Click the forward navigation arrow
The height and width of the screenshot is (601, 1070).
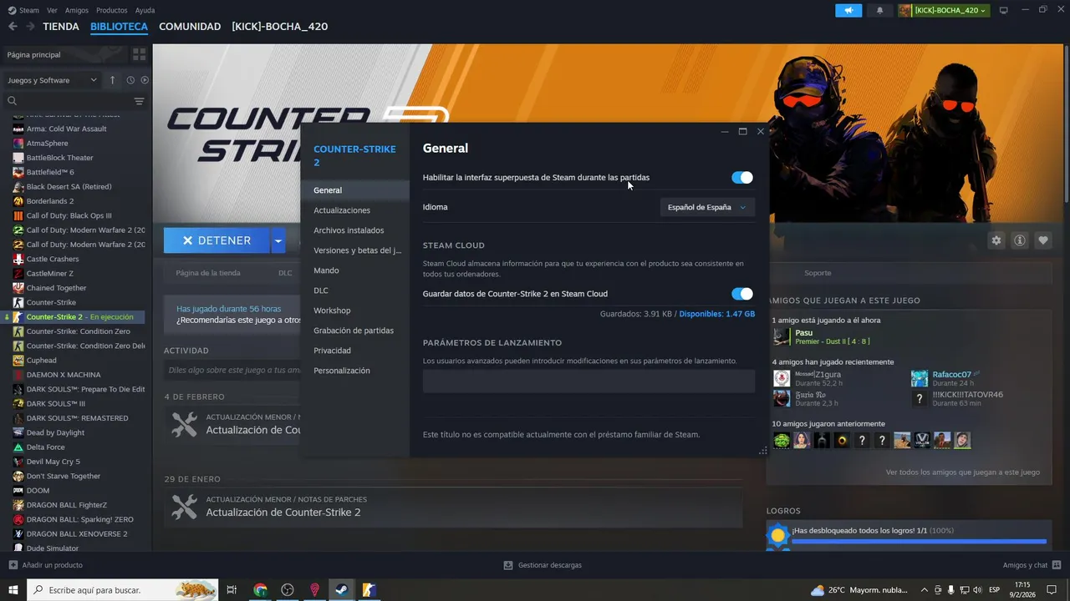pos(30,27)
